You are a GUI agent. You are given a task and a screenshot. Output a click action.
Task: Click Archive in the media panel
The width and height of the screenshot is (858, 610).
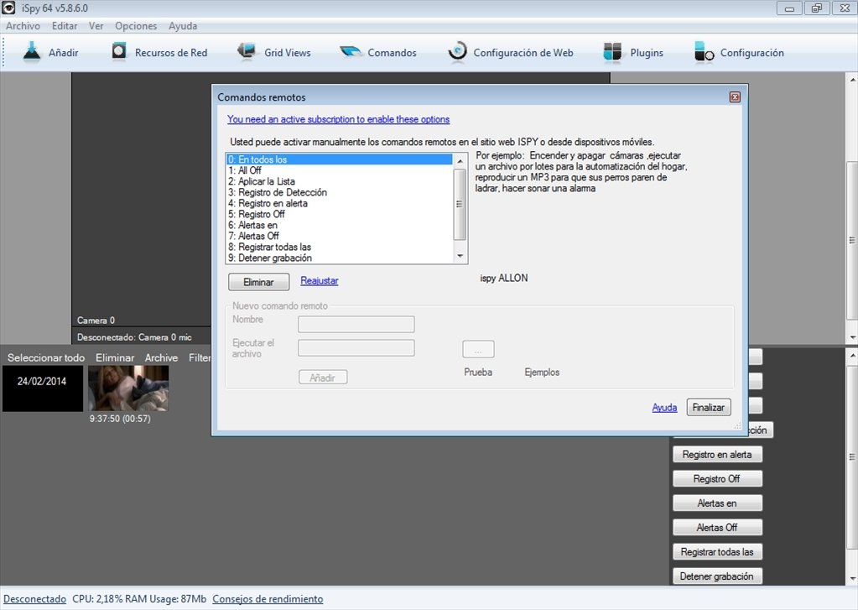[x=161, y=357]
